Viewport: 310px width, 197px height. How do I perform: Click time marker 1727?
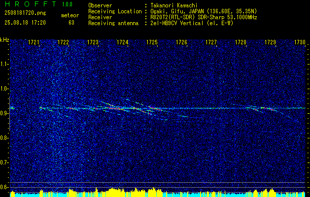pos(211,42)
